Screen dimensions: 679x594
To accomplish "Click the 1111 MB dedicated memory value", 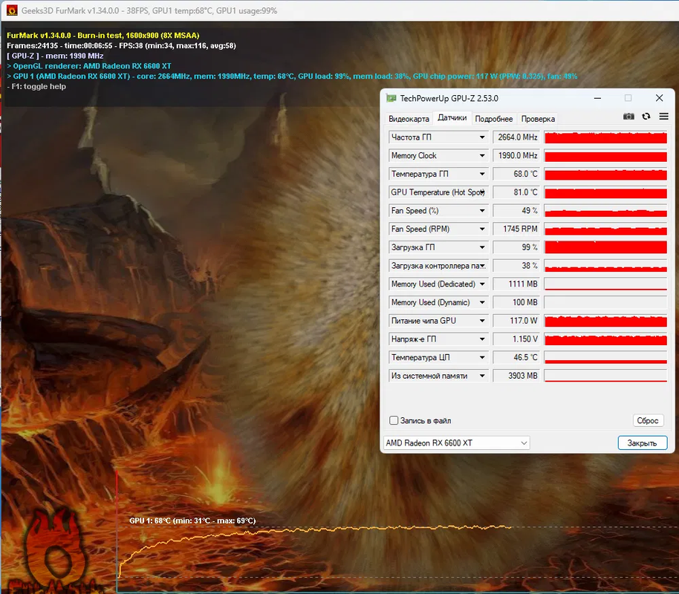I will (516, 284).
